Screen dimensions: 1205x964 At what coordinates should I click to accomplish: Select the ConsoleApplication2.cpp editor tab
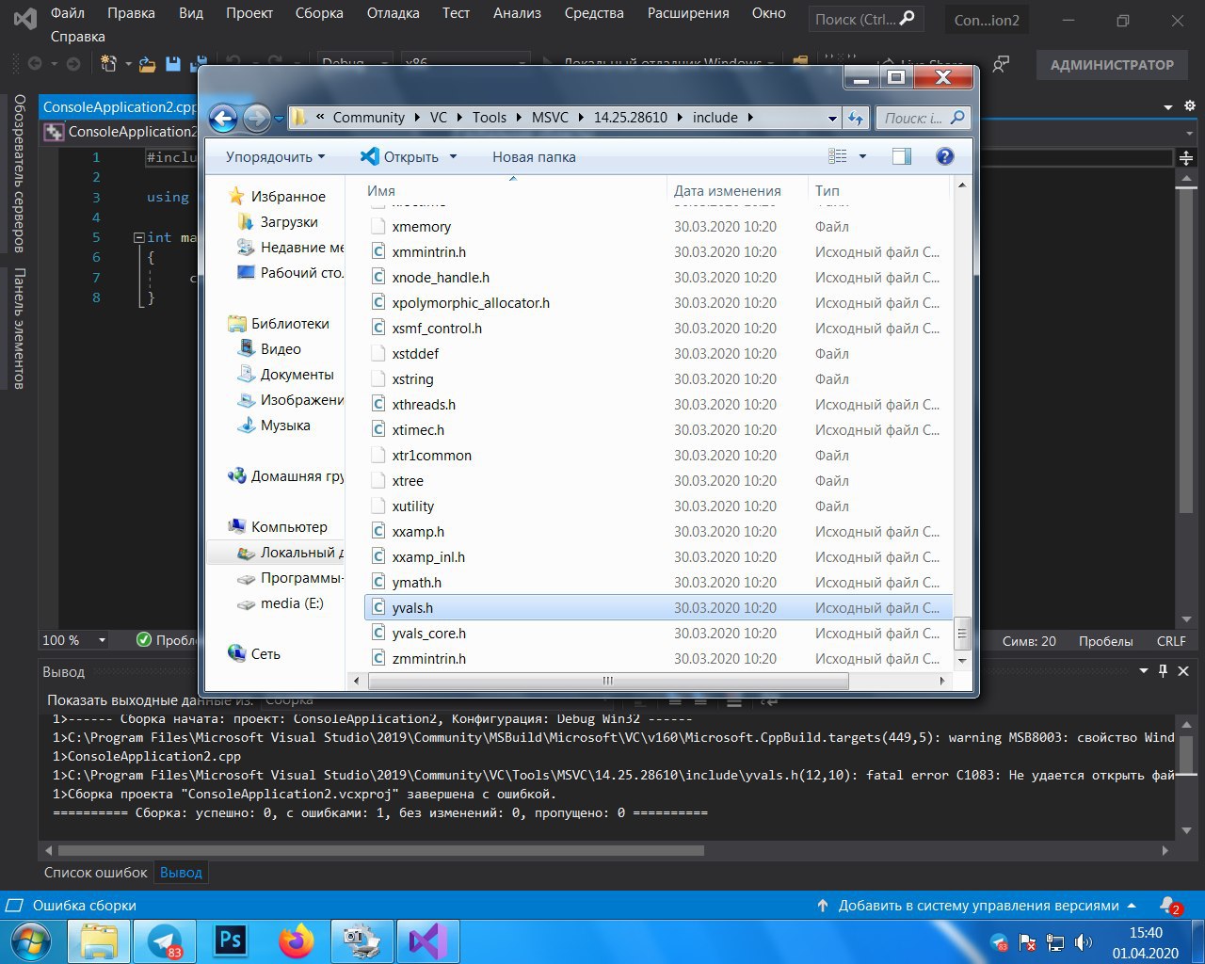point(119,107)
